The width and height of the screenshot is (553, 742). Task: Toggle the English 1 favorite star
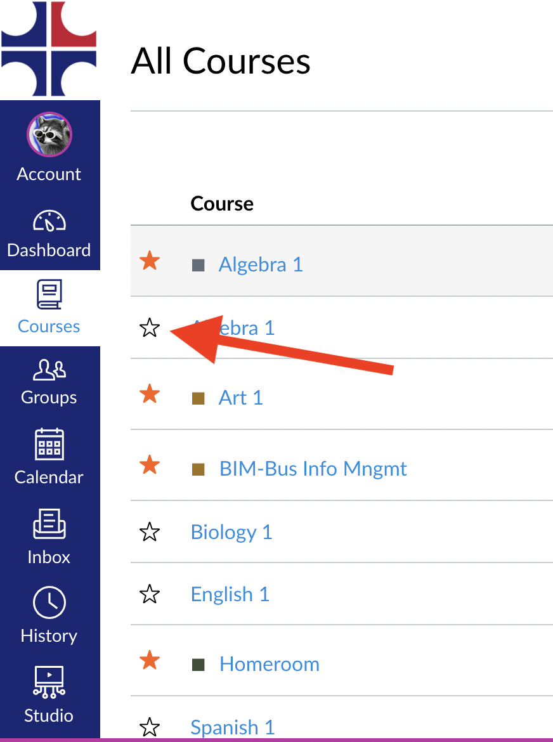point(150,594)
